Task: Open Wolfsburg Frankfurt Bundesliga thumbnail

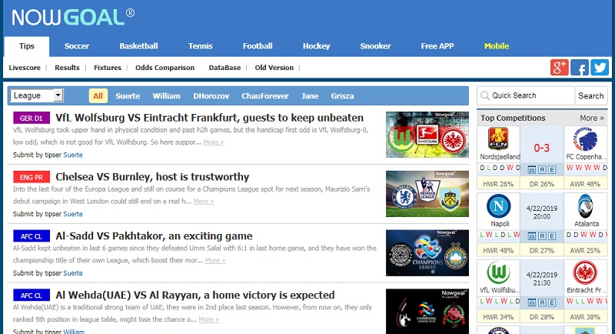Action: 427,135
